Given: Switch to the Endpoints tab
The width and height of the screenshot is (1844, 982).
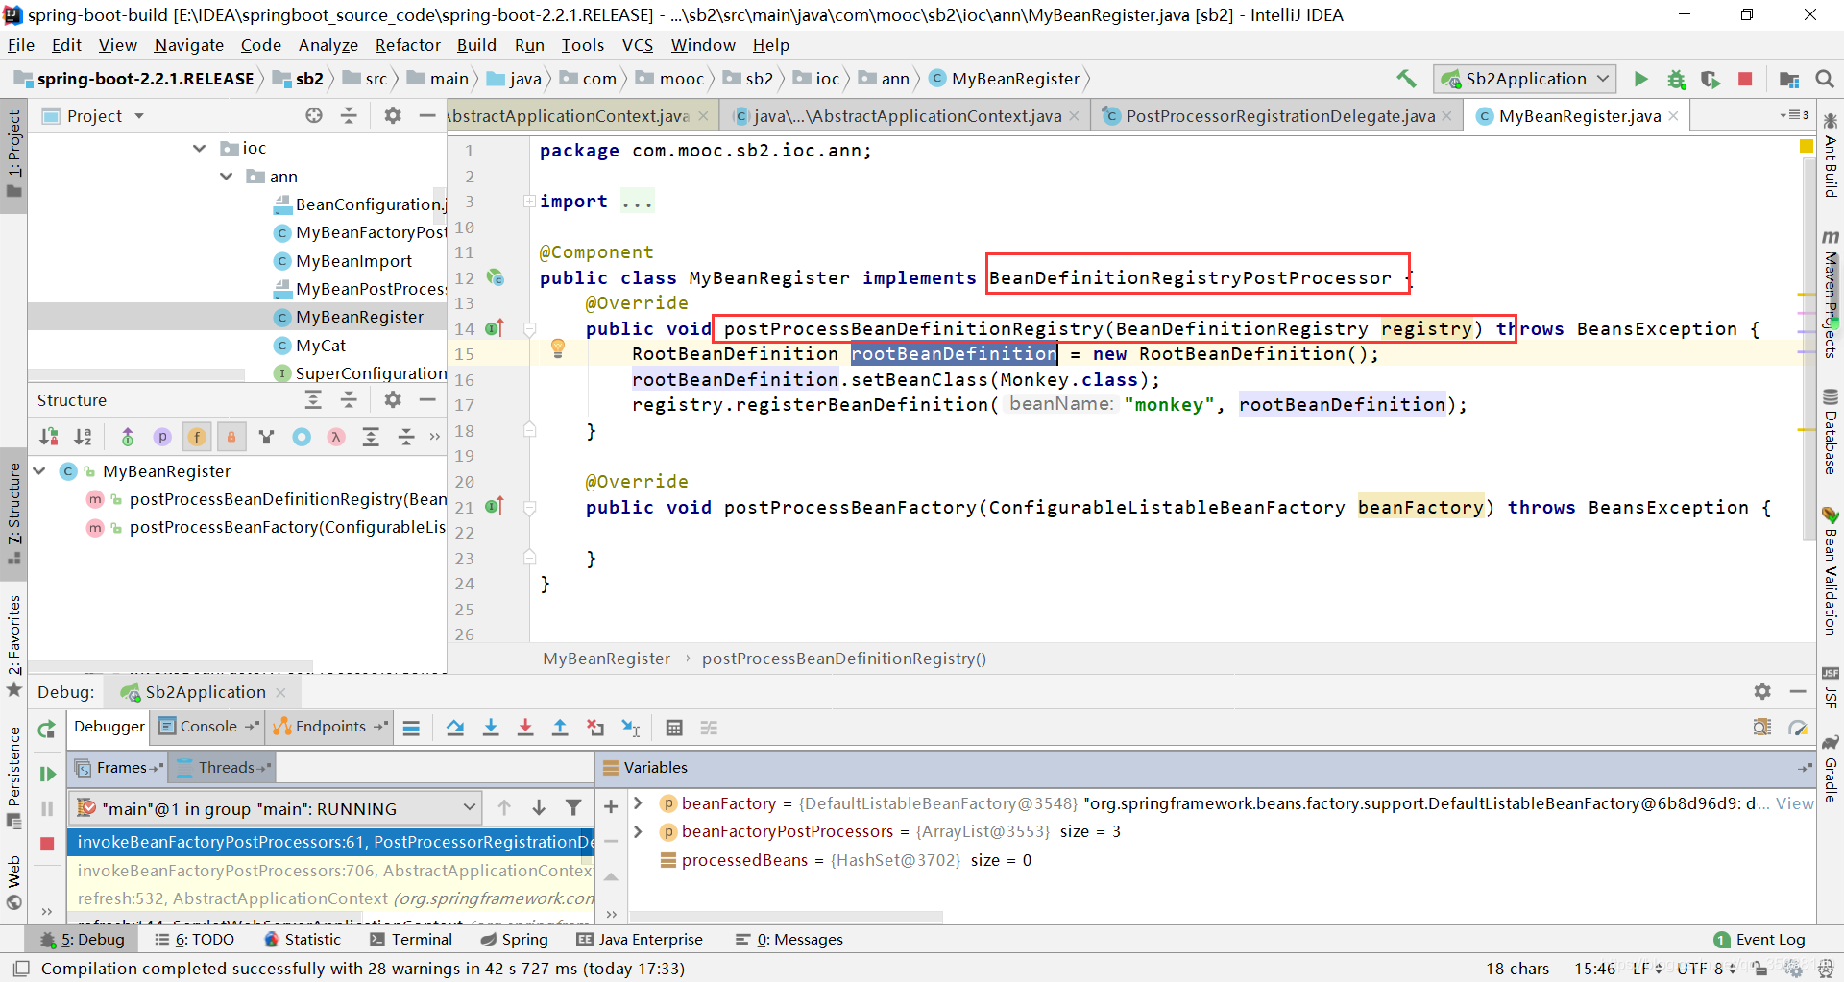Looking at the screenshot, I should 329,727.
